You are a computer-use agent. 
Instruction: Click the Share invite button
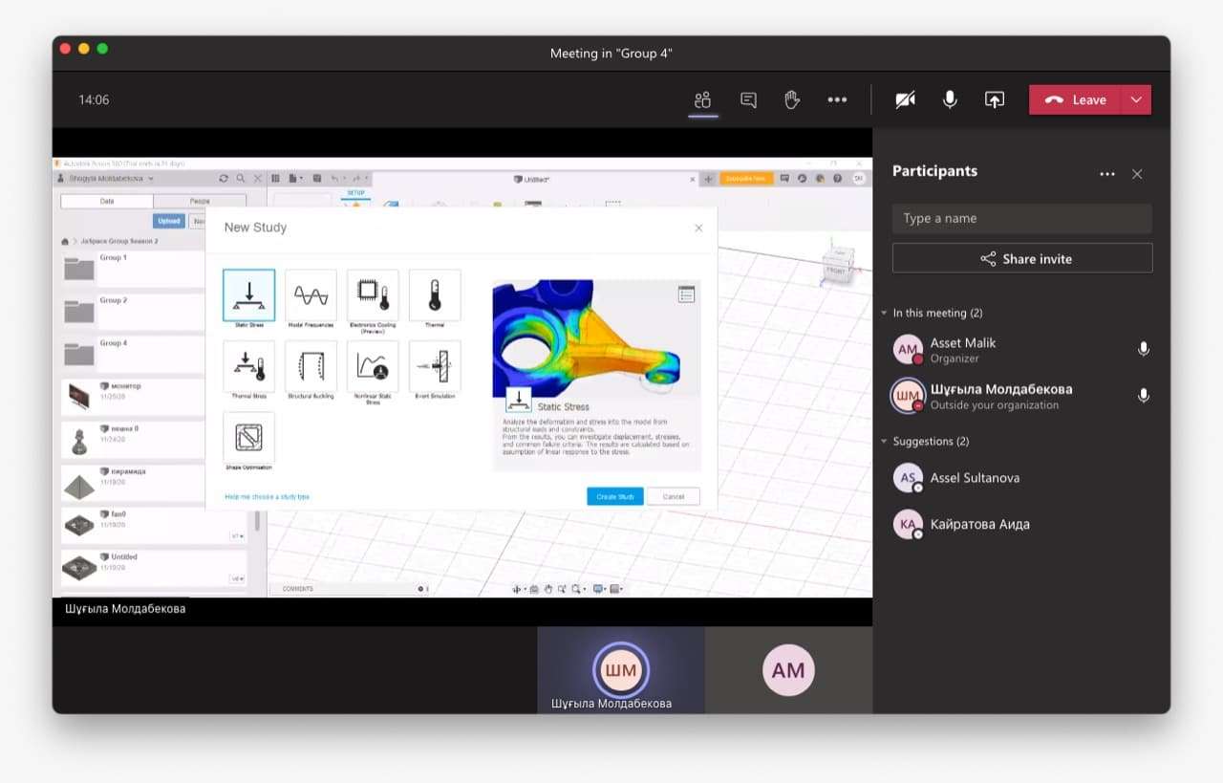[1022, 259]
